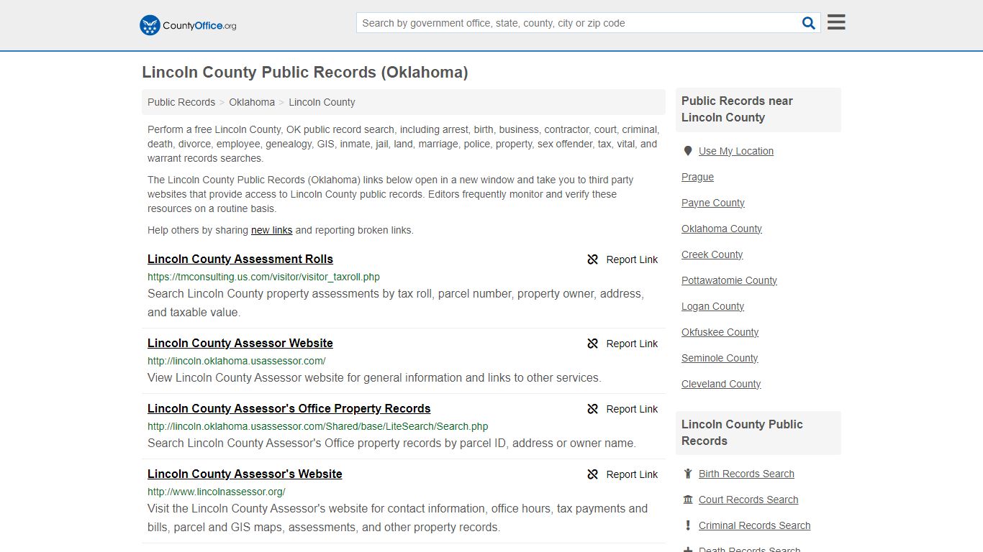Image resolution: width=983 pixels, height=552 pixels.
Task: Open Lincoln County Assessor Website
Action: tap(240, 343)
